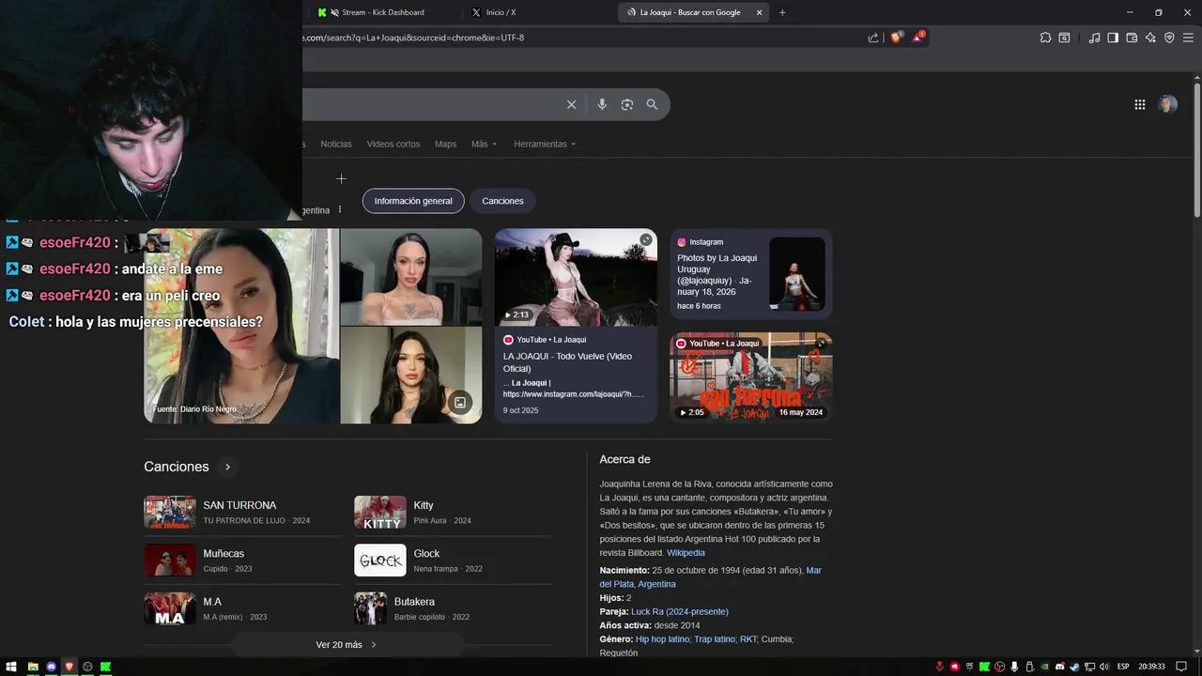Toggle the Brave sidebar panel
This screenshot has width=1202, height=676.
pyautogui.click(x=1113, y=38)
